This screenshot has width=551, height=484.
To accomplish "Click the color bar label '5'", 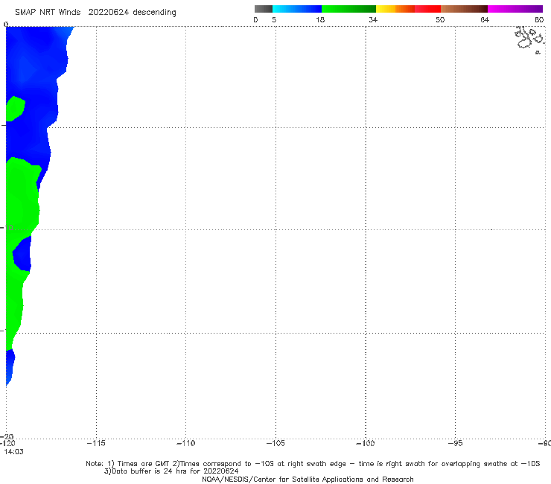I will point(274,20).
